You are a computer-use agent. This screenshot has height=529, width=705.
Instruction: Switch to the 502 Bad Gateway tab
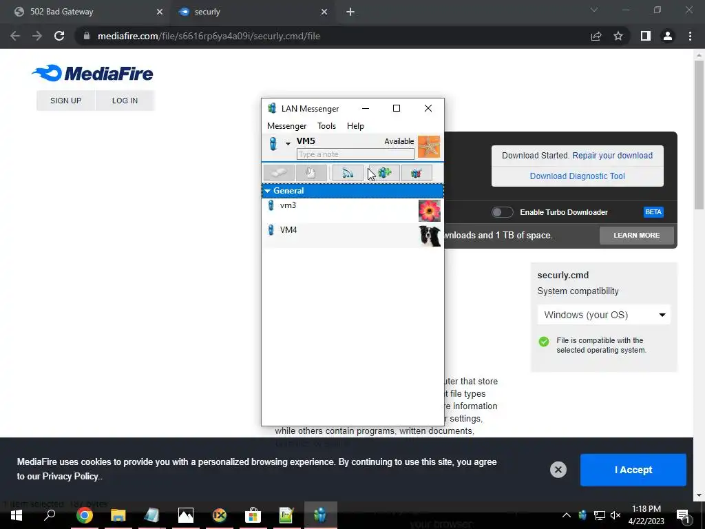[x=85, y=12]
